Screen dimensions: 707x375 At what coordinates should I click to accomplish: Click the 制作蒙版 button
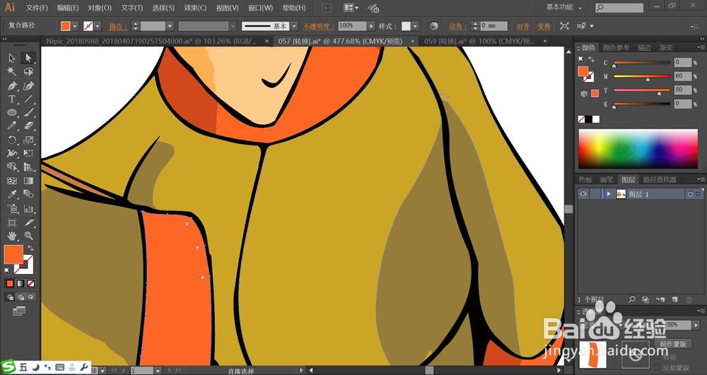673,343
